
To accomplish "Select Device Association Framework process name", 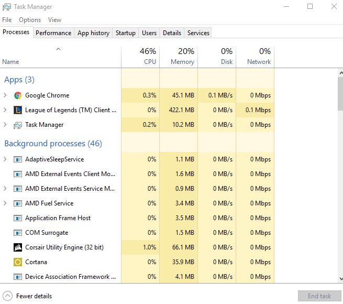I will [x=71, y=277].
